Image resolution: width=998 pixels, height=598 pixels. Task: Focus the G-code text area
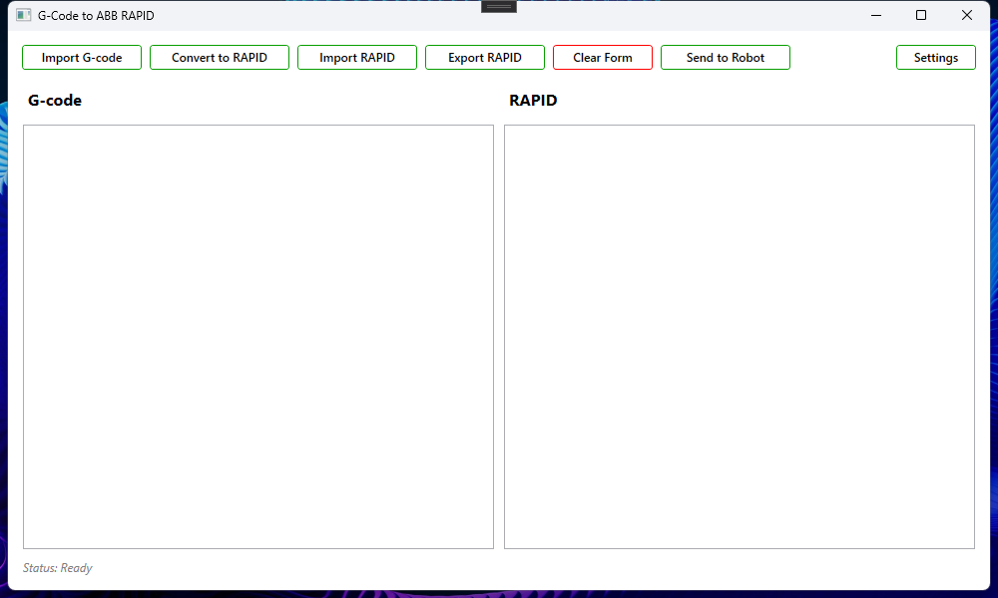coord(258,336)
